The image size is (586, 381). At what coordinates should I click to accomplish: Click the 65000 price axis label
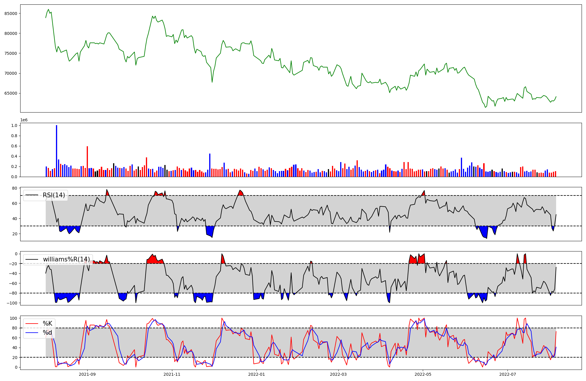pyautogui.click(x=11, y=93)
